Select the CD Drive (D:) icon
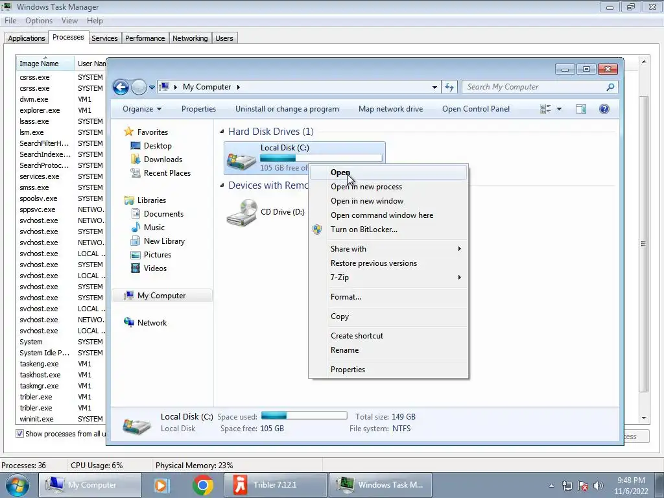Screen dimensions: 664x498 [x=243, y=213]
